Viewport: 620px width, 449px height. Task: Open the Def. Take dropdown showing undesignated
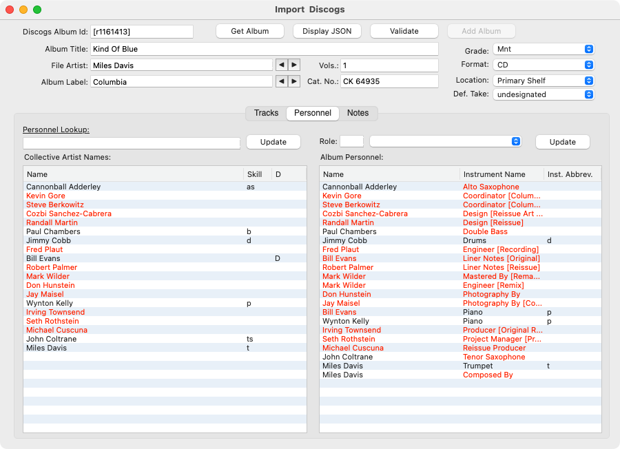[544, 94]
